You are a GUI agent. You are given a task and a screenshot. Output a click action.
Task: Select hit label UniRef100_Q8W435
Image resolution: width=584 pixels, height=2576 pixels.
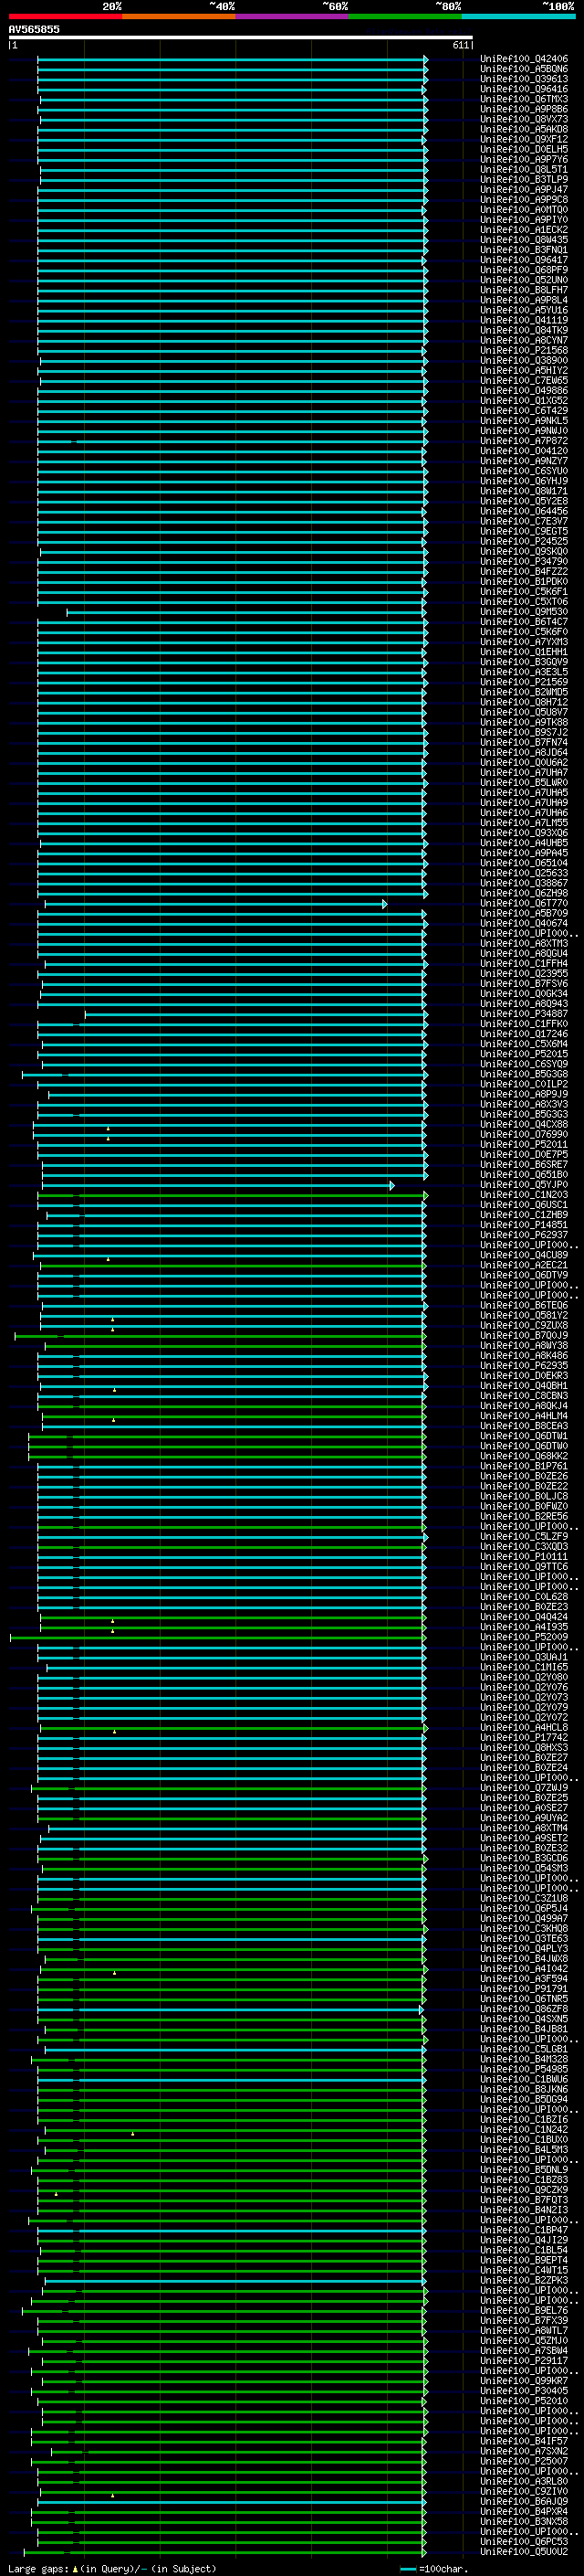(524, 240)
